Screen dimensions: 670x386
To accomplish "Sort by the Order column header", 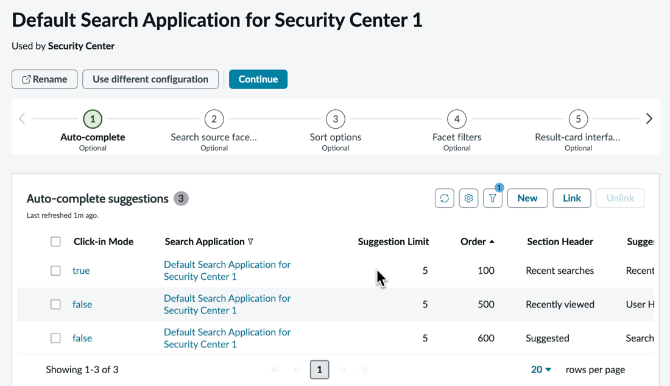I will tap(473, 242).
